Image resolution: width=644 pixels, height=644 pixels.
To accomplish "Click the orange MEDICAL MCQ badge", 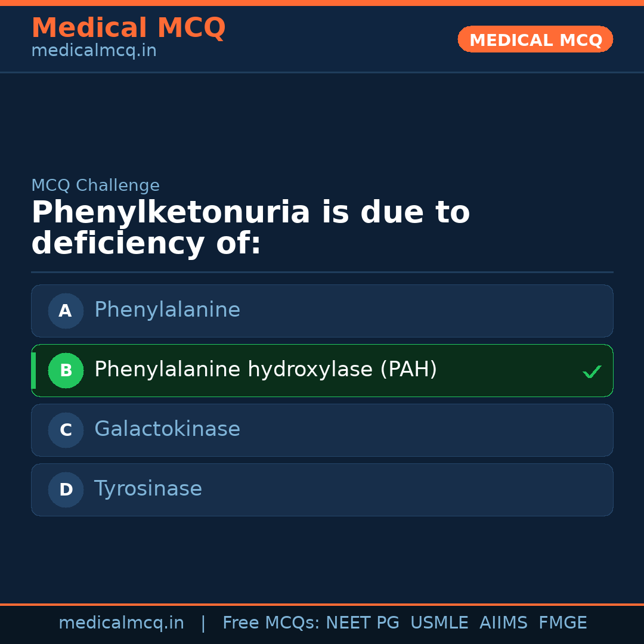I will (535, 39).
